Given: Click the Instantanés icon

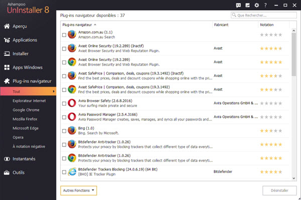Looking at the screenshot, I should pos(7,159).
